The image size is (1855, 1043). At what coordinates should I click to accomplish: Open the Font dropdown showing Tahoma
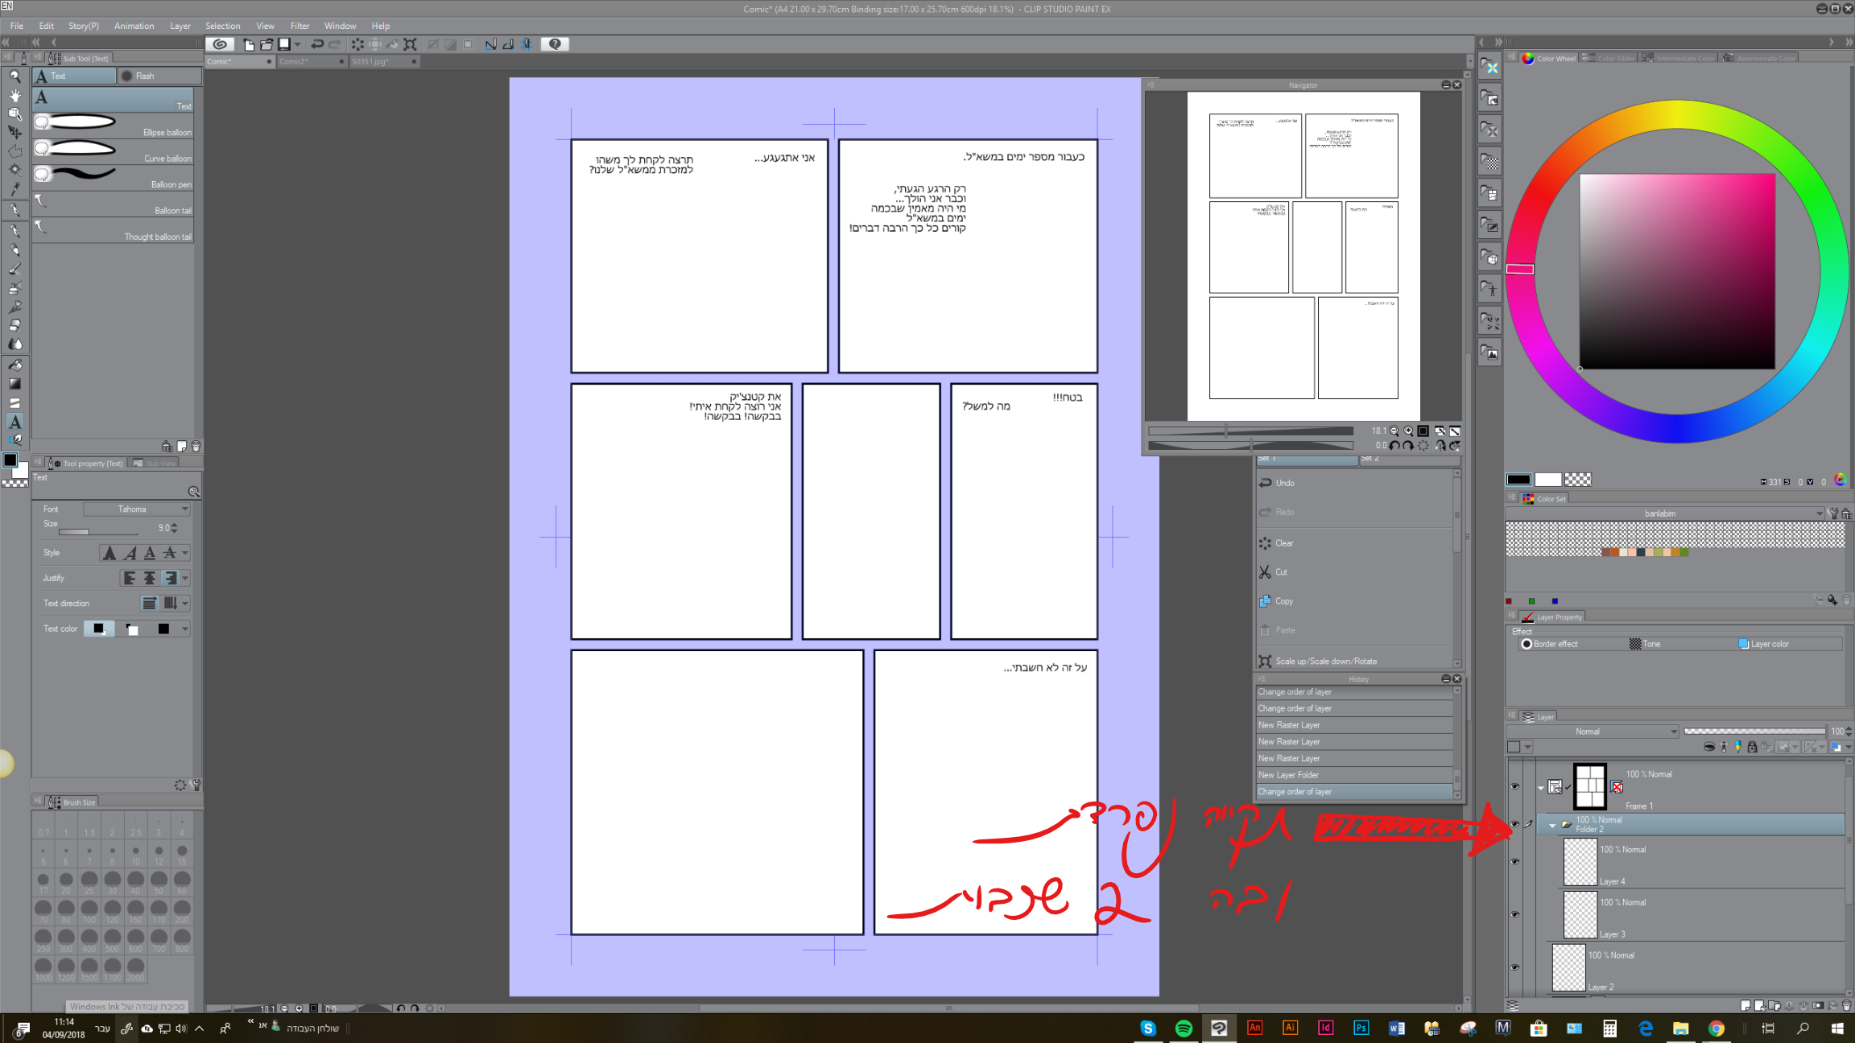point(137,509)
